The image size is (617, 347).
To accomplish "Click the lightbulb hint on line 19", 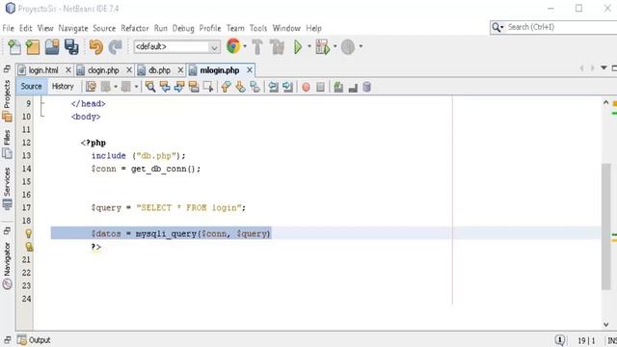I will point(28,233).
